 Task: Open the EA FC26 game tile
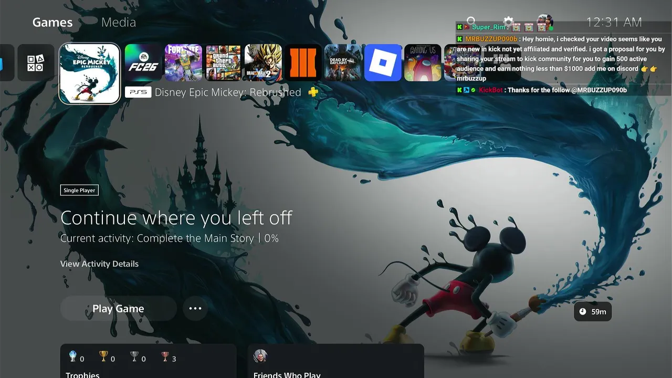(x=143, y=63)
